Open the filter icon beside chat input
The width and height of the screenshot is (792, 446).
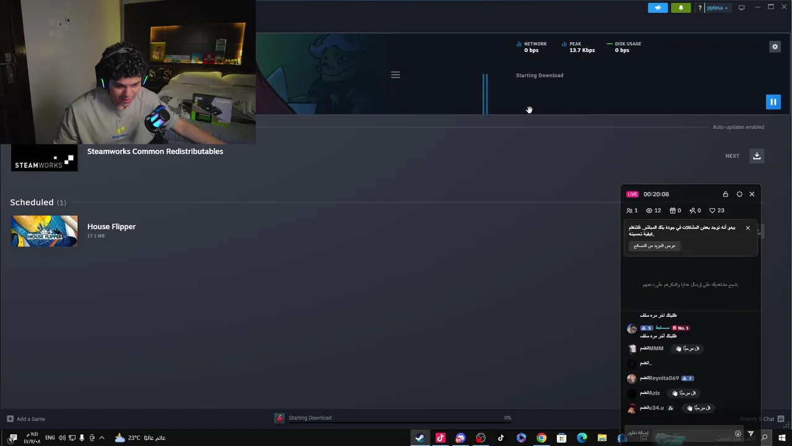tap(751, 434)
